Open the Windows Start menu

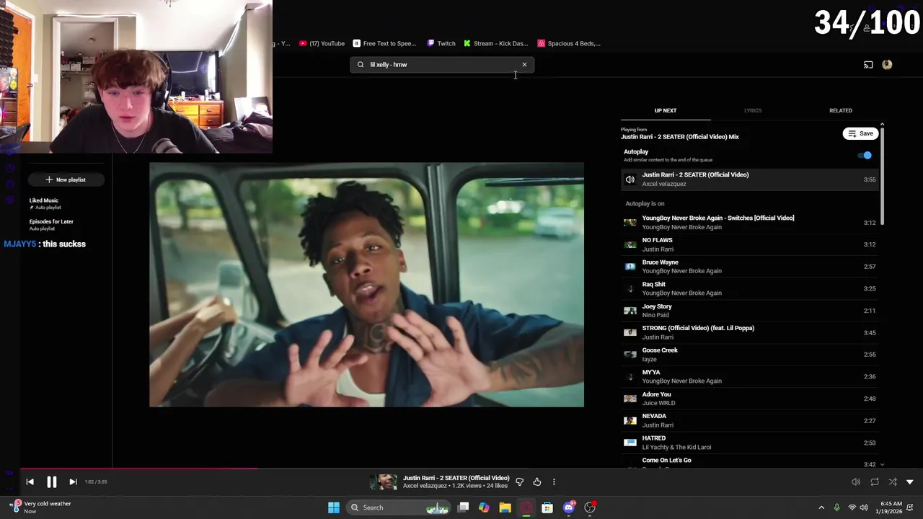[334, 507]
